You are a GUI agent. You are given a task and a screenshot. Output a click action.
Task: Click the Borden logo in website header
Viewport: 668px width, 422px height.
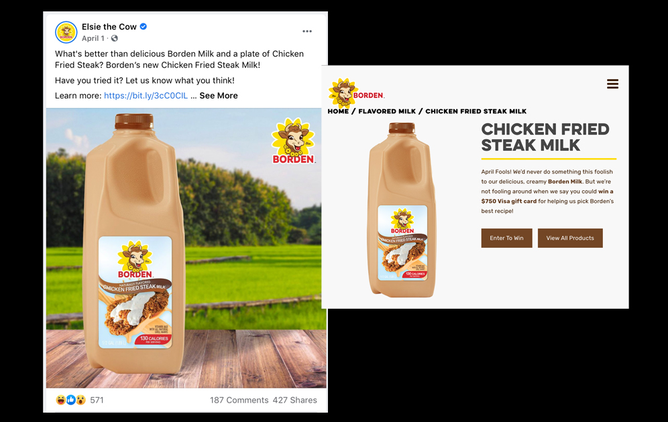click(356, 92)
